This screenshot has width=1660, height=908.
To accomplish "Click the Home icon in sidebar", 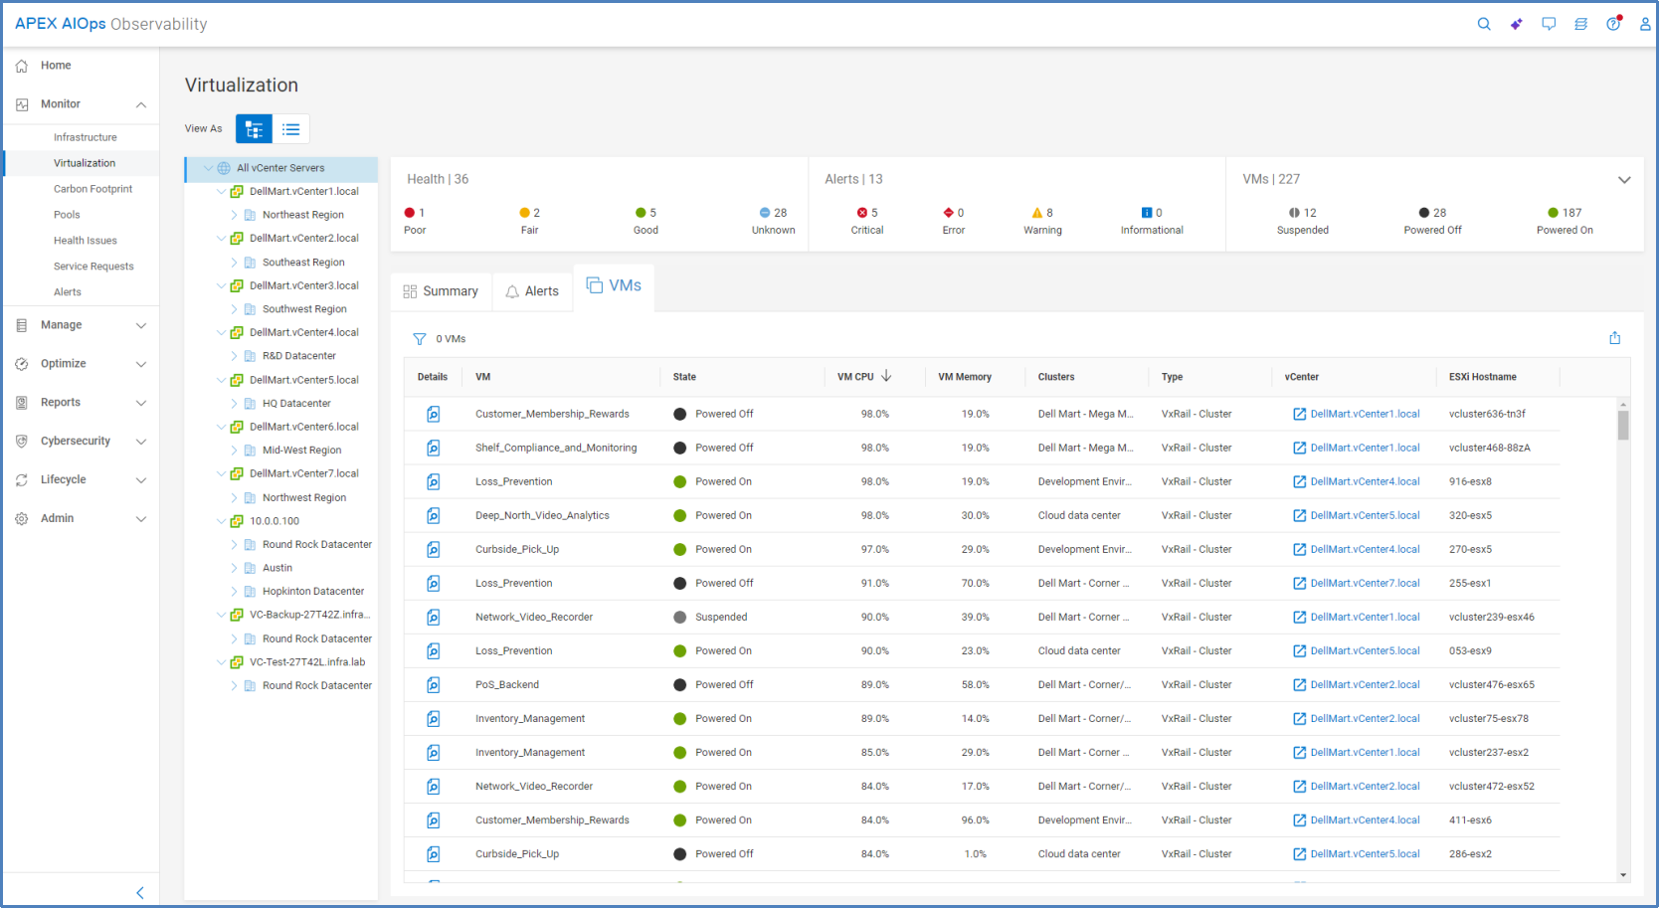I will click(22, 66).
